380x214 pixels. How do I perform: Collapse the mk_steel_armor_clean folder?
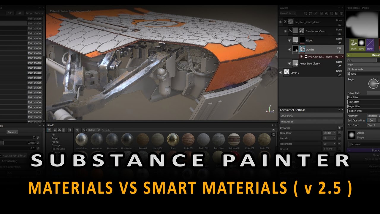point(286,22)
